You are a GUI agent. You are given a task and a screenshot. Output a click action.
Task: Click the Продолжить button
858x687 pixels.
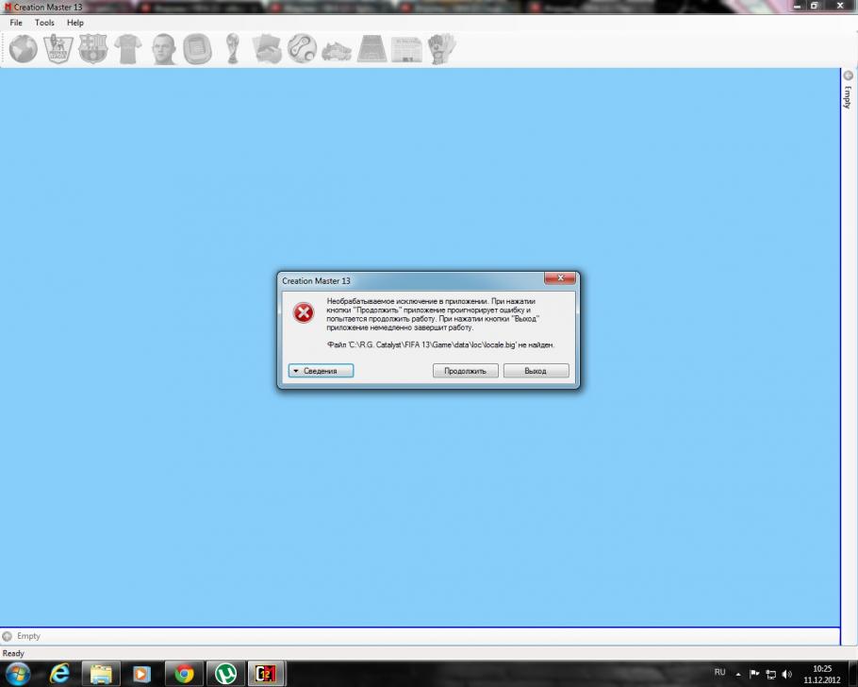tap(465, 371)
